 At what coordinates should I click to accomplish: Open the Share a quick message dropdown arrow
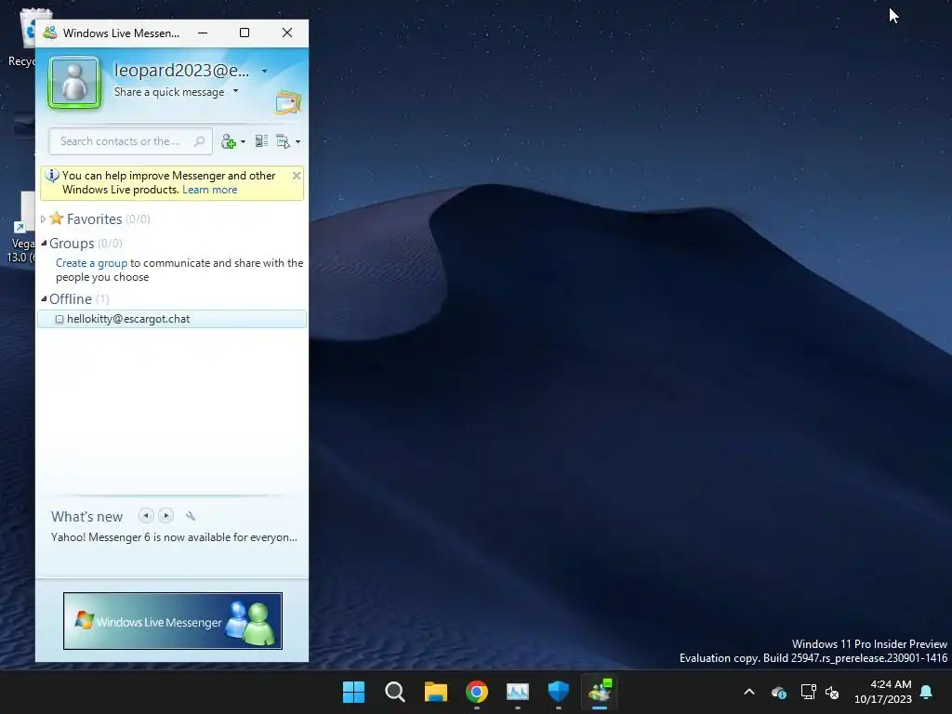235,91
